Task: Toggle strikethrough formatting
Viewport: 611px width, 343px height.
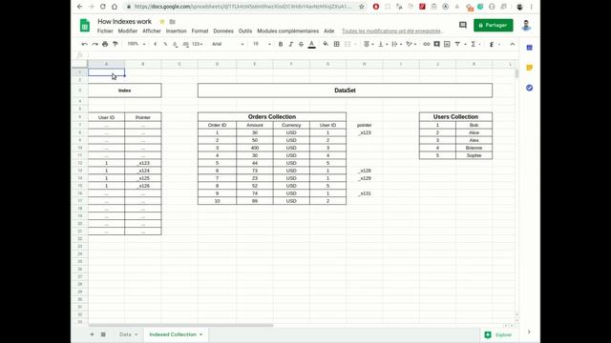Action: (301, 45)
